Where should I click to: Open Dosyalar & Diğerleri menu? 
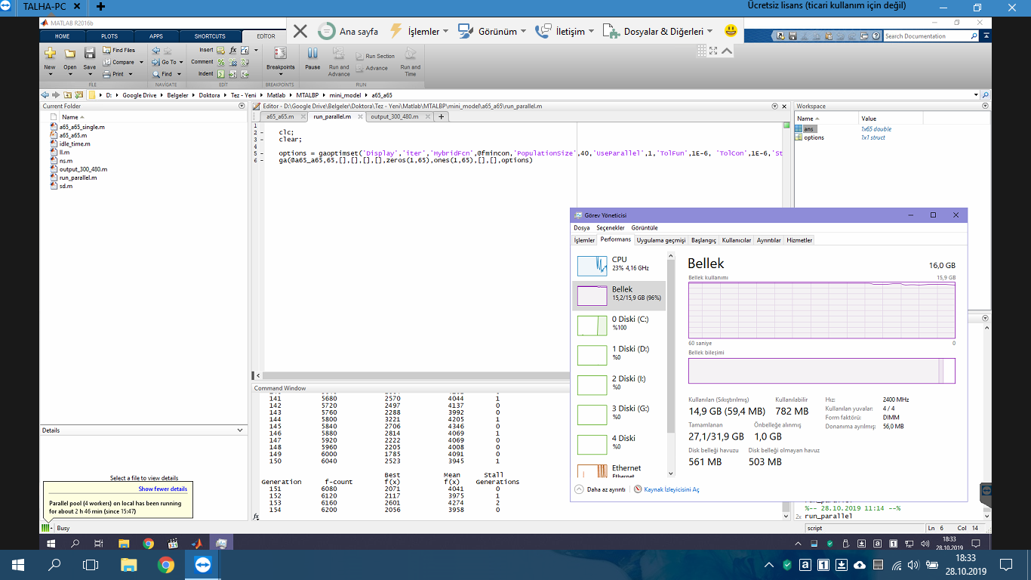659,32
